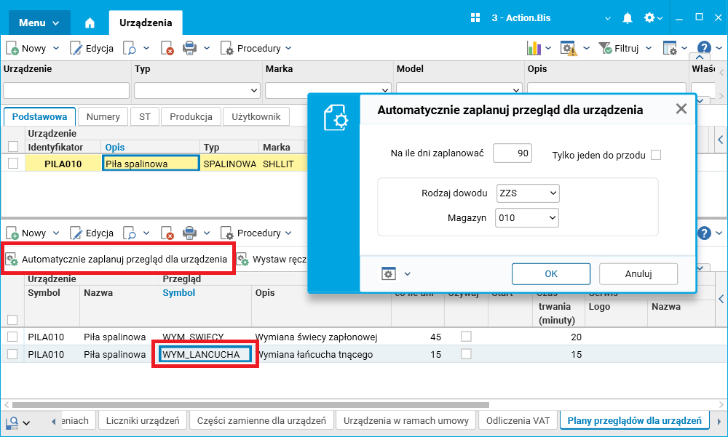728x437 pixels.
Task: Click the printer icon in top toolbar
Action: click(189, 48)
